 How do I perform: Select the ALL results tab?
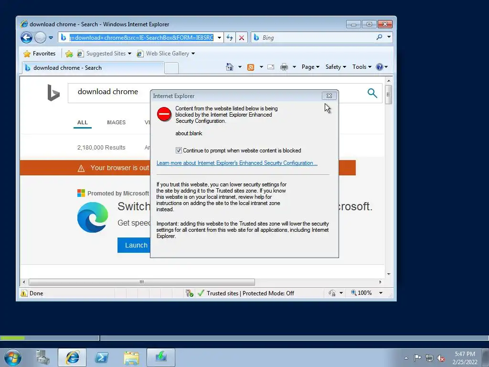click(82, 122)
